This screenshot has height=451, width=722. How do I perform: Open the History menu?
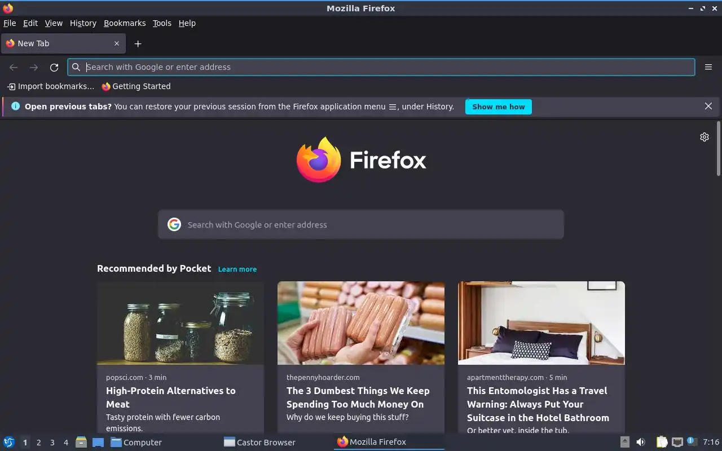pyautogui.click(x=83, y=23)
